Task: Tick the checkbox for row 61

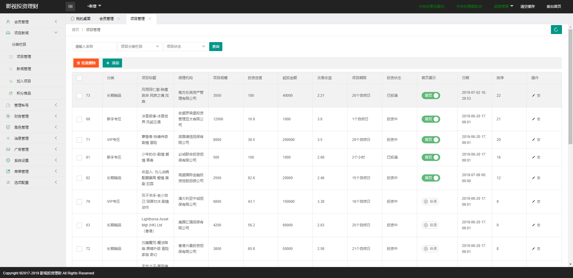Action: (x=79, y=157)
